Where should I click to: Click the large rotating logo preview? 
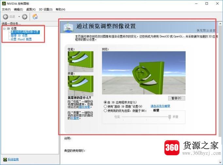click(144, 73)
